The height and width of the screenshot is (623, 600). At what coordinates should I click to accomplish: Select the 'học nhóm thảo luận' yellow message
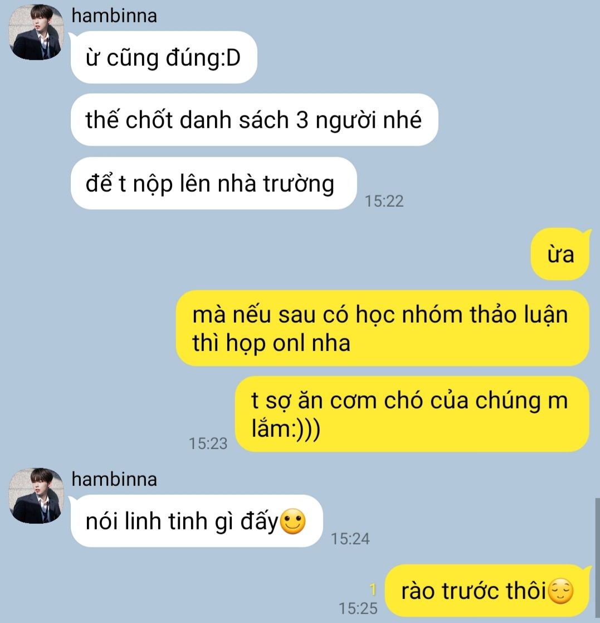pyautogui.click(x=382, y=328)
